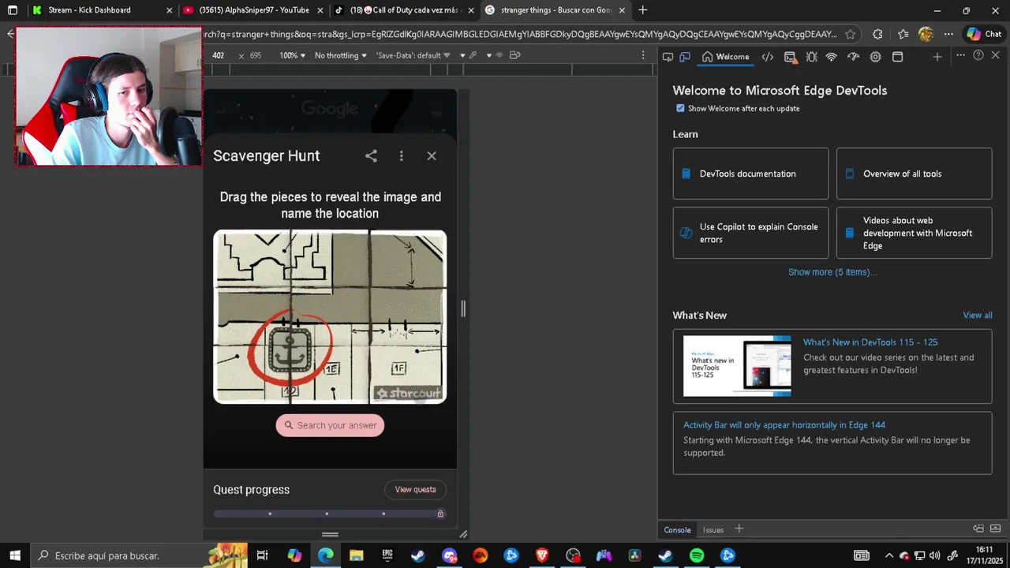
Task: Open the Performance gauge icon panel
Action: [853, 57]
